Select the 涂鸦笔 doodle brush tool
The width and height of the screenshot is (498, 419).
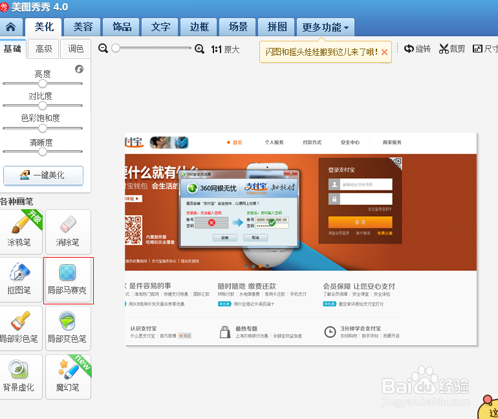tap(19, 232)
